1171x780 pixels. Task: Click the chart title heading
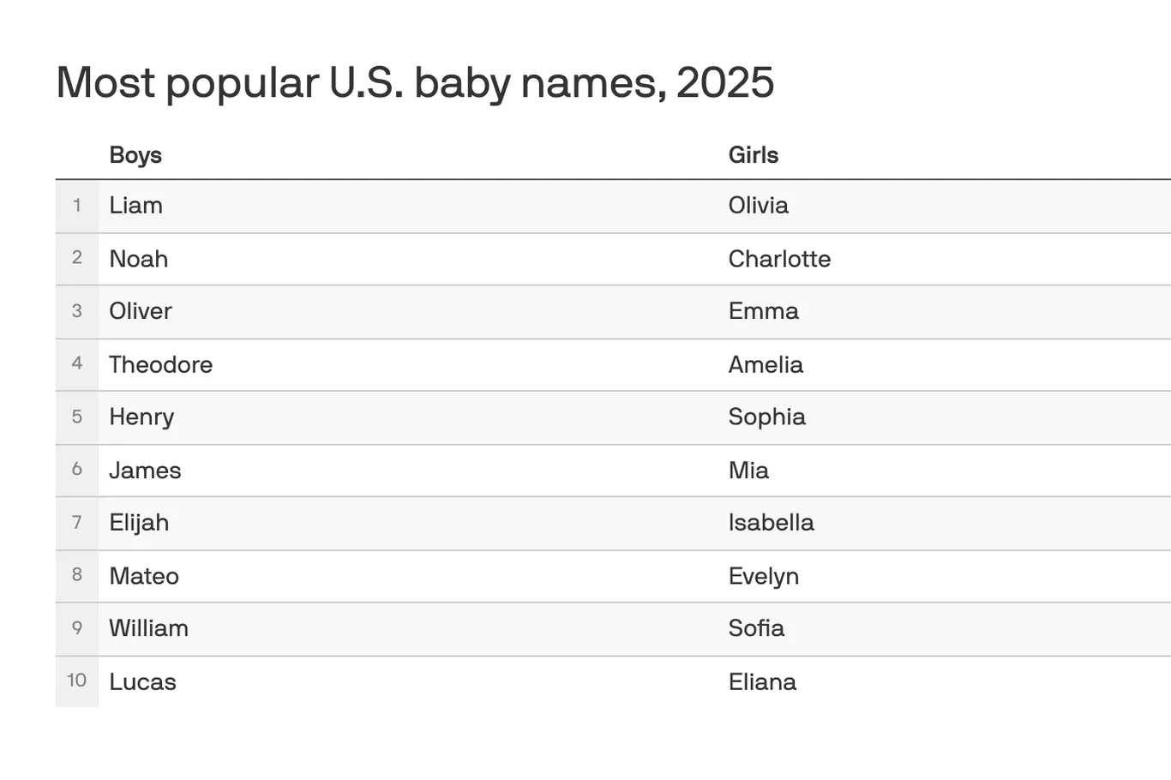tap(415, 83)
